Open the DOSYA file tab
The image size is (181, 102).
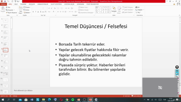[x=3, y=4]
